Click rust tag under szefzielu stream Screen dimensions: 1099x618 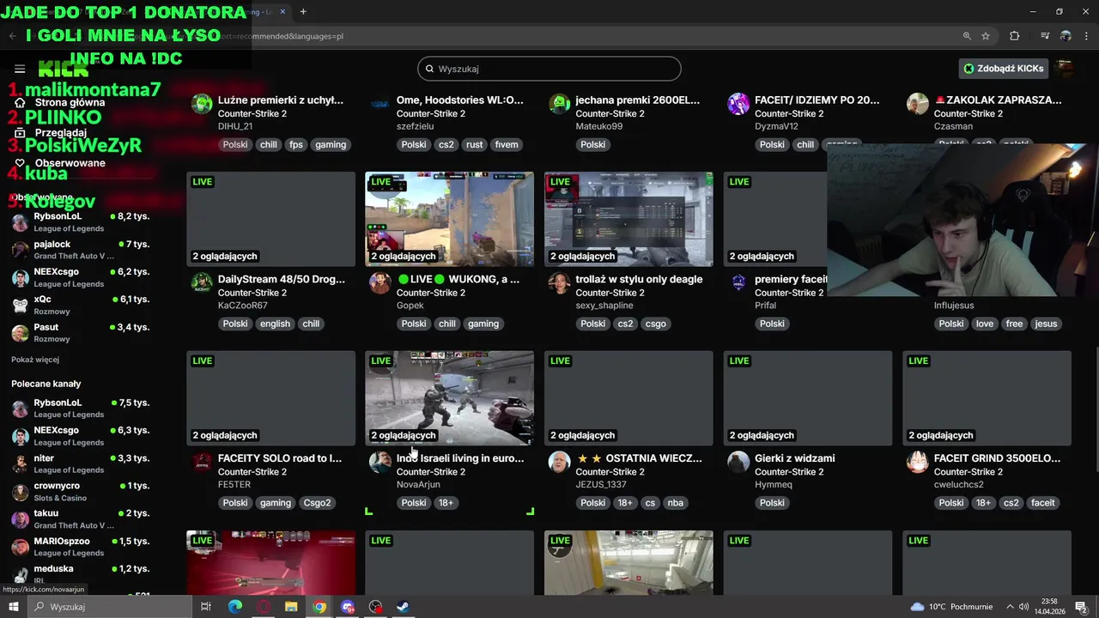tap(474, 144)
